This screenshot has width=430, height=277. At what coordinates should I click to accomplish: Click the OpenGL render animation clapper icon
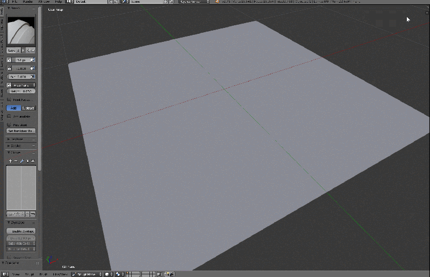coord(172,274)
